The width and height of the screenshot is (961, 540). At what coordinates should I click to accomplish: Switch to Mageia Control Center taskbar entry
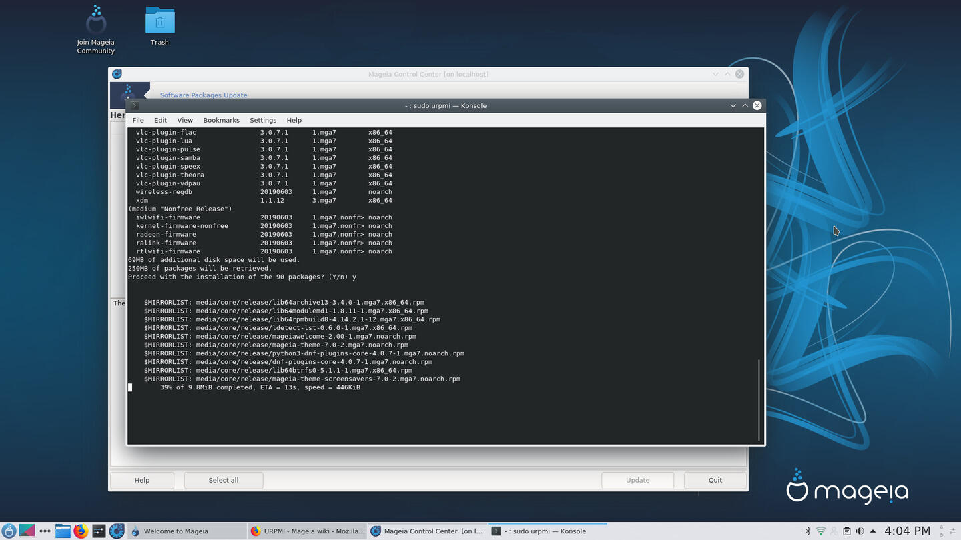tap(428, 531)
